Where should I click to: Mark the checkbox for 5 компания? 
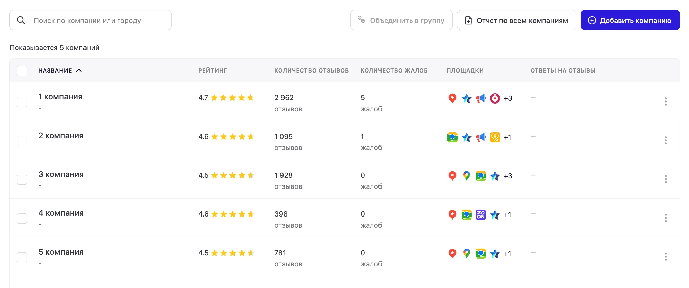click(x=22, y=257)
